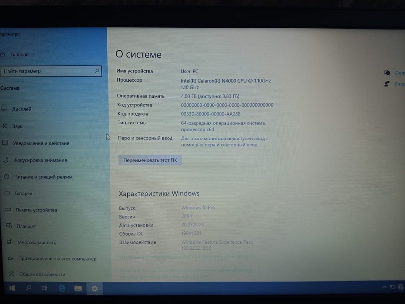
Task: Open the Батарея settings
Action: coord(23,193)
